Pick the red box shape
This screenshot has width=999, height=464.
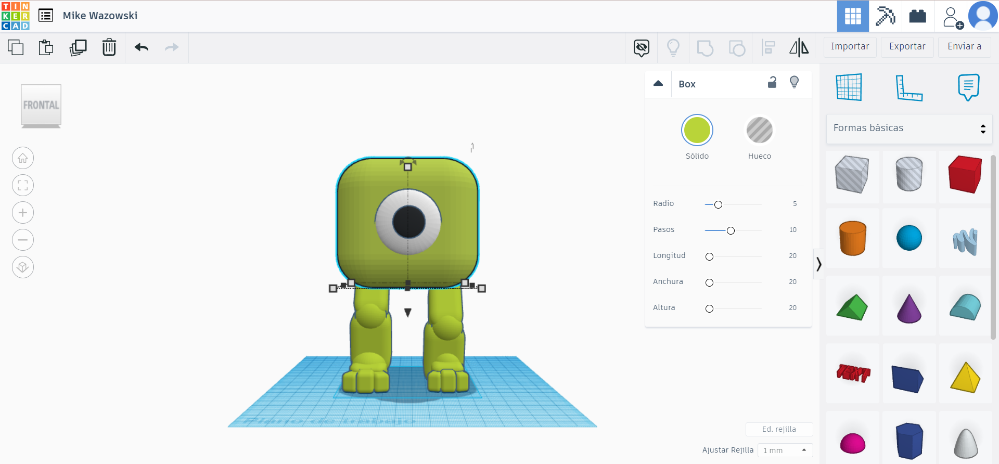coord(965,176)
